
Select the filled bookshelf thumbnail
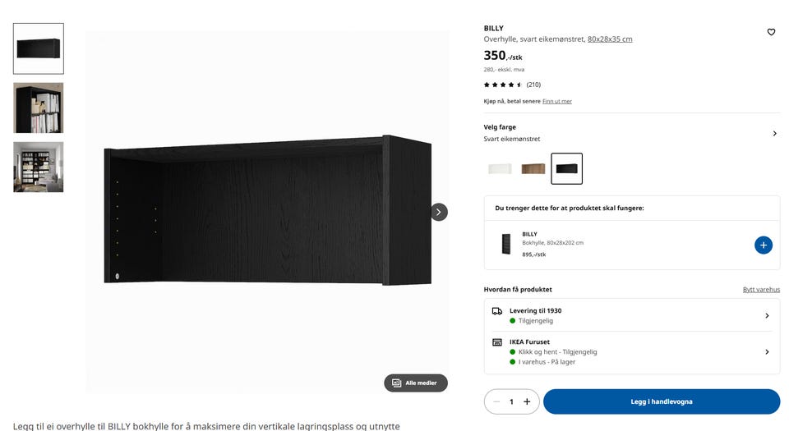coord(39,108)
